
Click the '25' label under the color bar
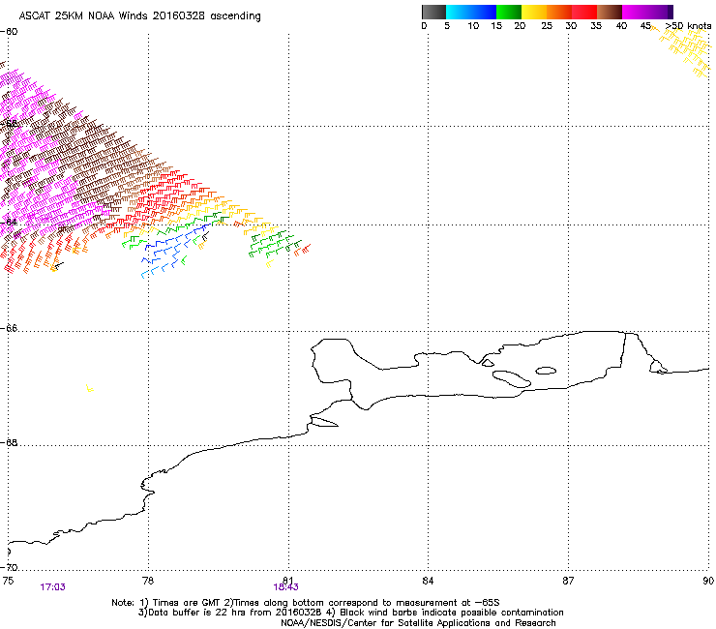tap(547, 26)
